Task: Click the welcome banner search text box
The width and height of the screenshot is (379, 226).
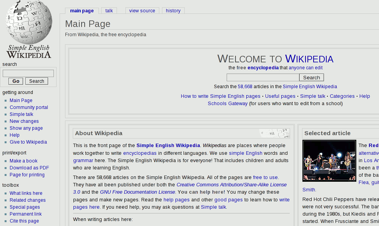Action: 262,77
